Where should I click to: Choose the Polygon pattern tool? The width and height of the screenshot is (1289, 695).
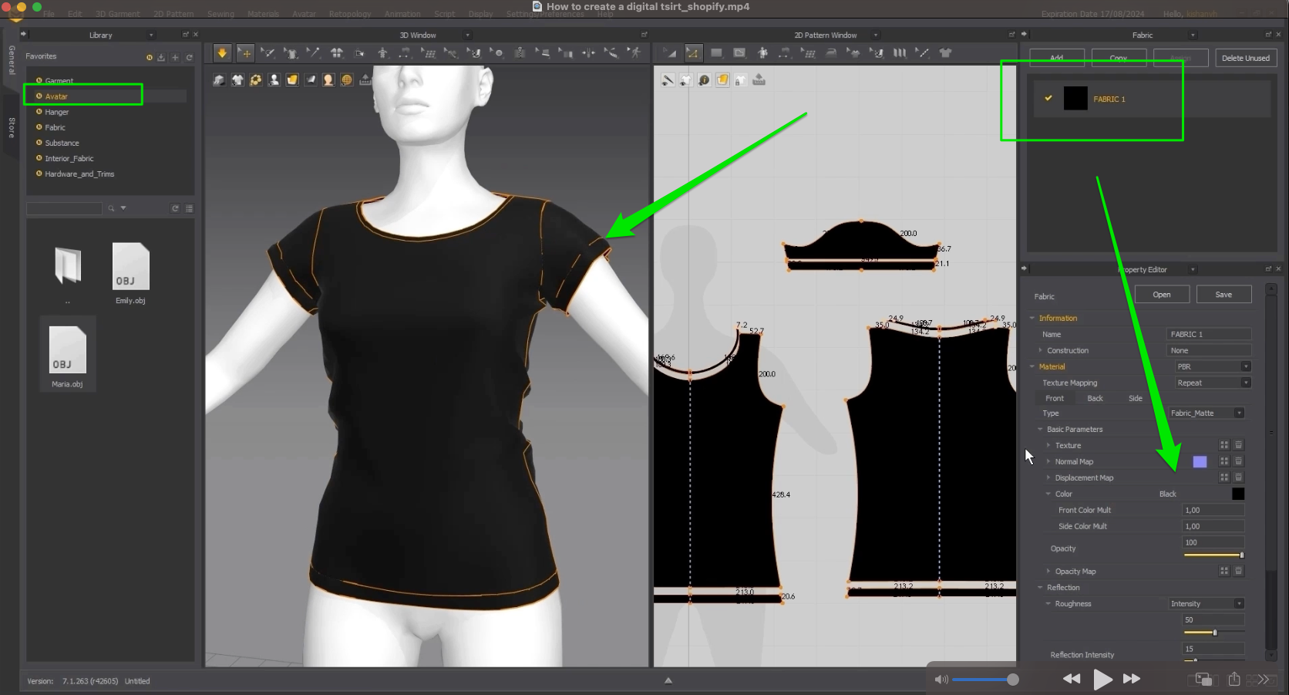739,53
